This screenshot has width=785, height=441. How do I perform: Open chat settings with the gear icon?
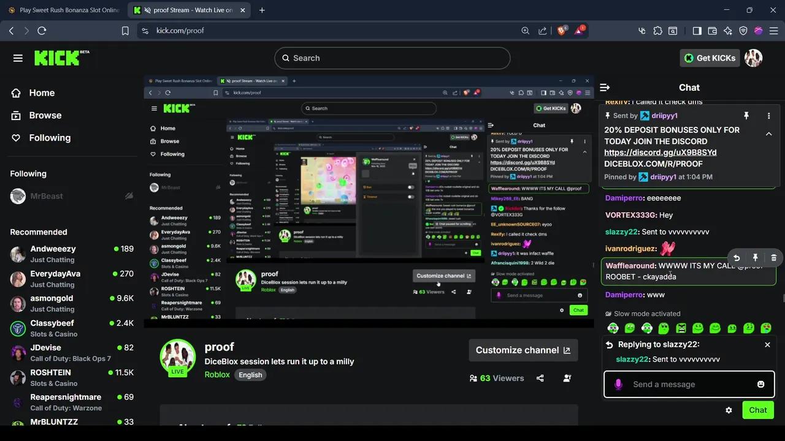(x=729, y=410)
